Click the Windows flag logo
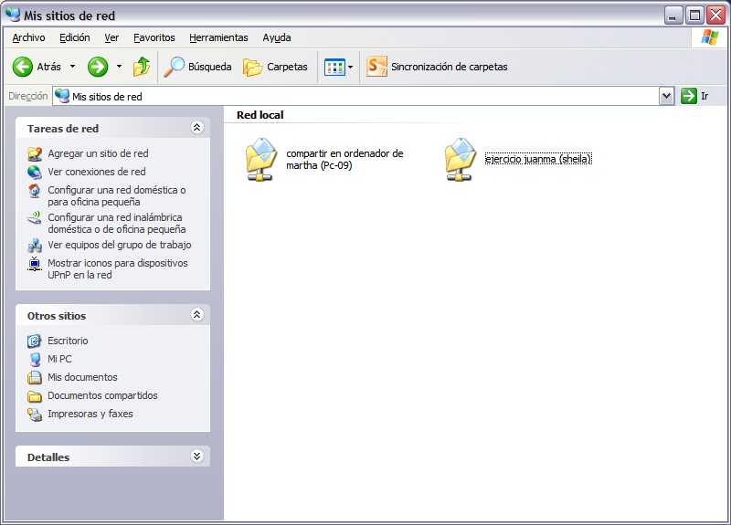731x525 pixels. pyautogui.click(x=710, y=37)
